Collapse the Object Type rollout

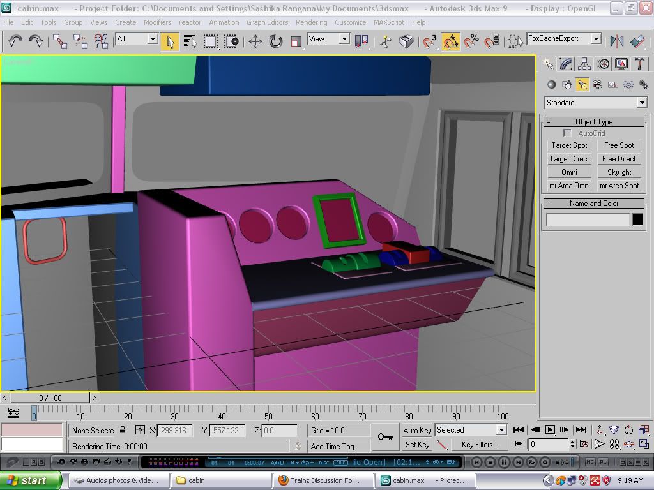click(594, 122)
